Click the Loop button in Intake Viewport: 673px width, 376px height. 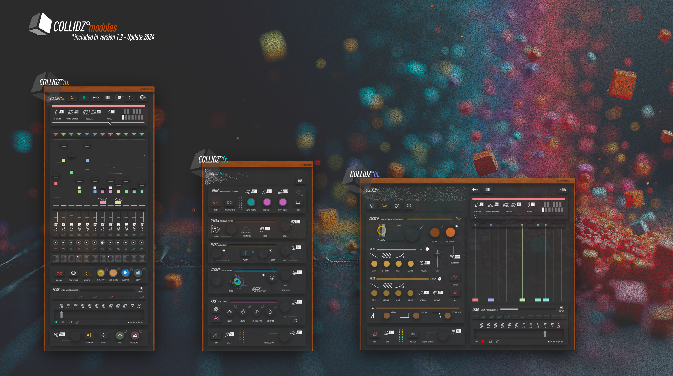click(x=298, y=202)
